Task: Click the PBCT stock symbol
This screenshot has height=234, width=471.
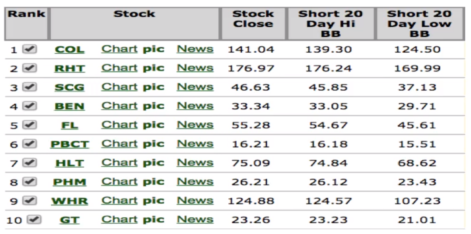Action: pyautogui.click(x=70, y=144)
